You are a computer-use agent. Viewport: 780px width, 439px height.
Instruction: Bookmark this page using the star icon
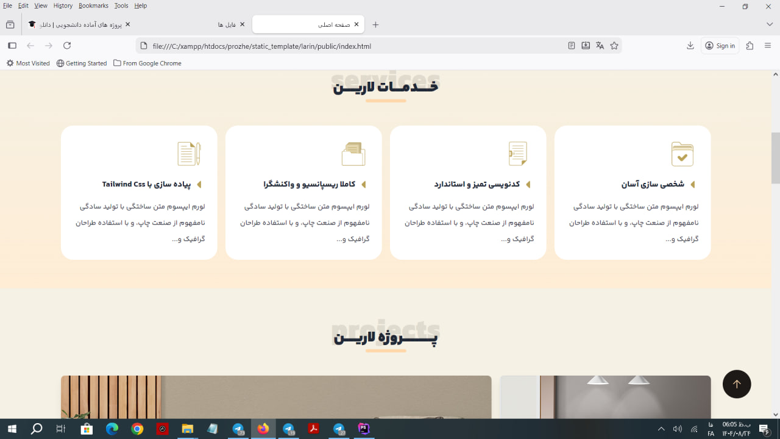(614, 45)
